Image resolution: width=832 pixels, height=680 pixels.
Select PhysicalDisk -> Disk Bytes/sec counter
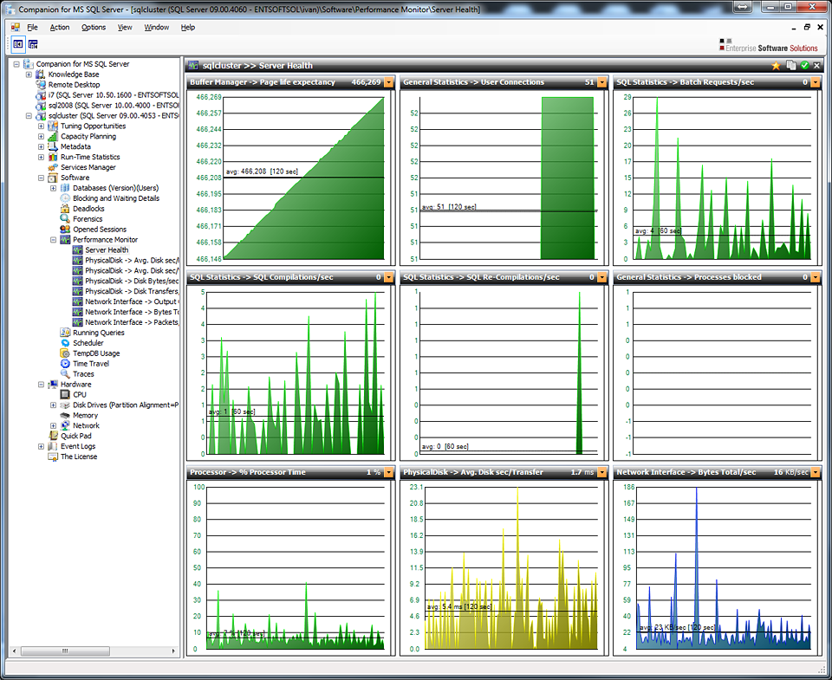[132, 282]
